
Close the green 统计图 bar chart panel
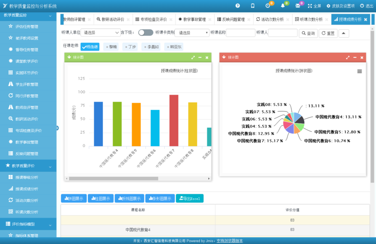coord(207,58)
